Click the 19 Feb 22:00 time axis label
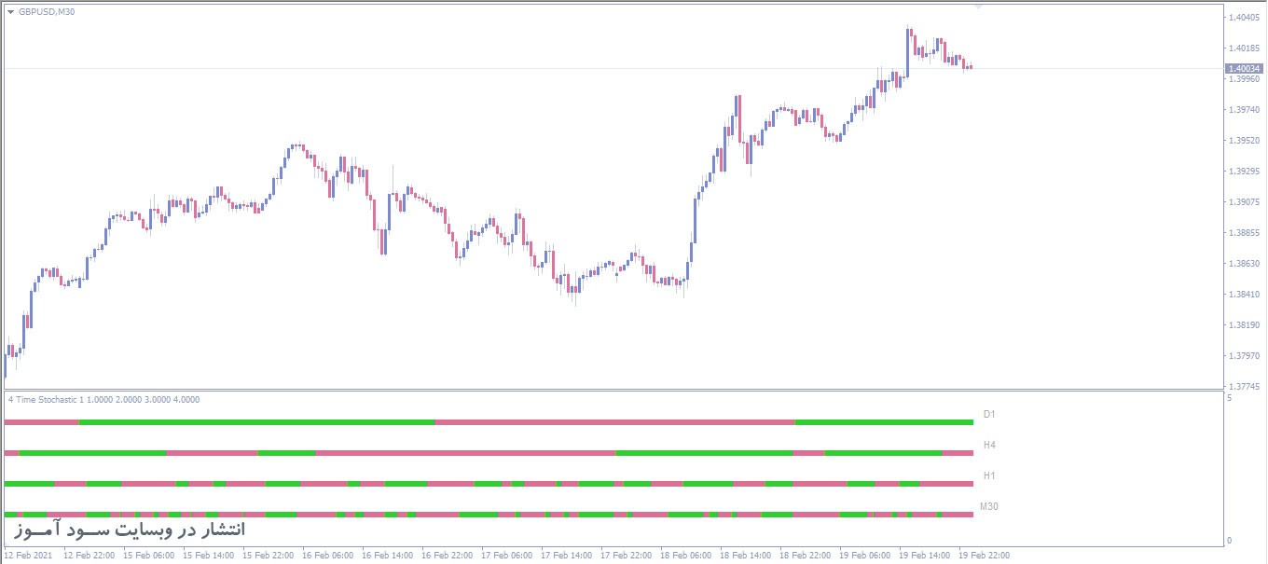The width and height of the screenshot is (1268, 564). pyautogui.click(x=985, y=555)
